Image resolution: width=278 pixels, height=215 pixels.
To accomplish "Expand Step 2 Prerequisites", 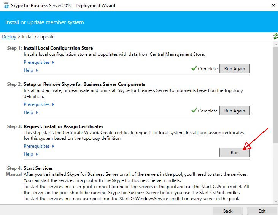I will tap(39, 104).
